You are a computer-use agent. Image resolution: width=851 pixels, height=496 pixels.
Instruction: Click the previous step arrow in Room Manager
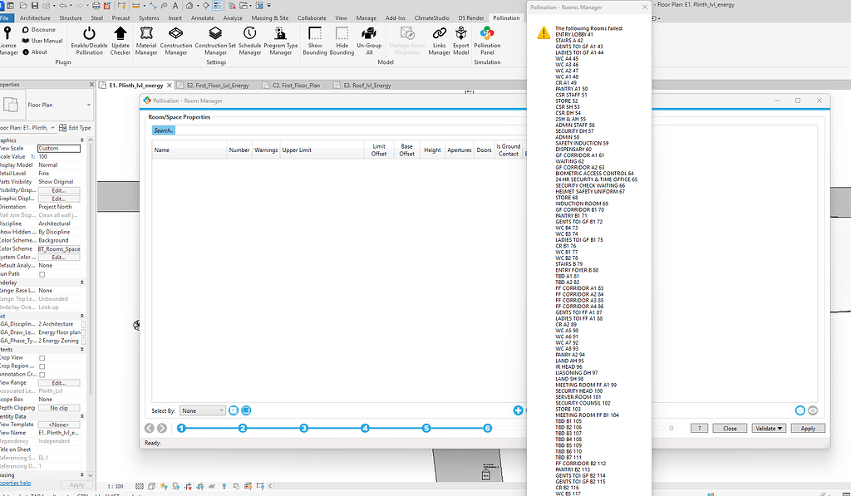[150, 428]
